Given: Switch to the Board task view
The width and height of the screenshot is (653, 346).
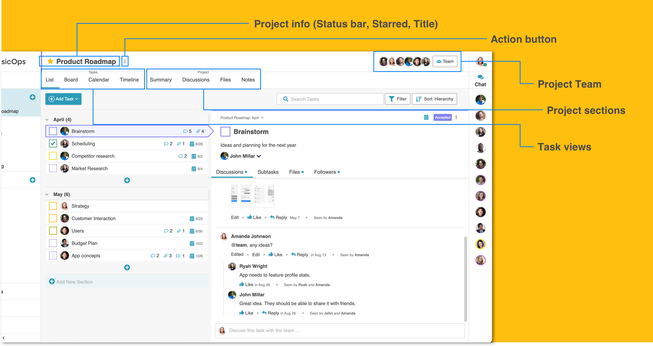Looking at the screenshot, I should coord(71,80).
